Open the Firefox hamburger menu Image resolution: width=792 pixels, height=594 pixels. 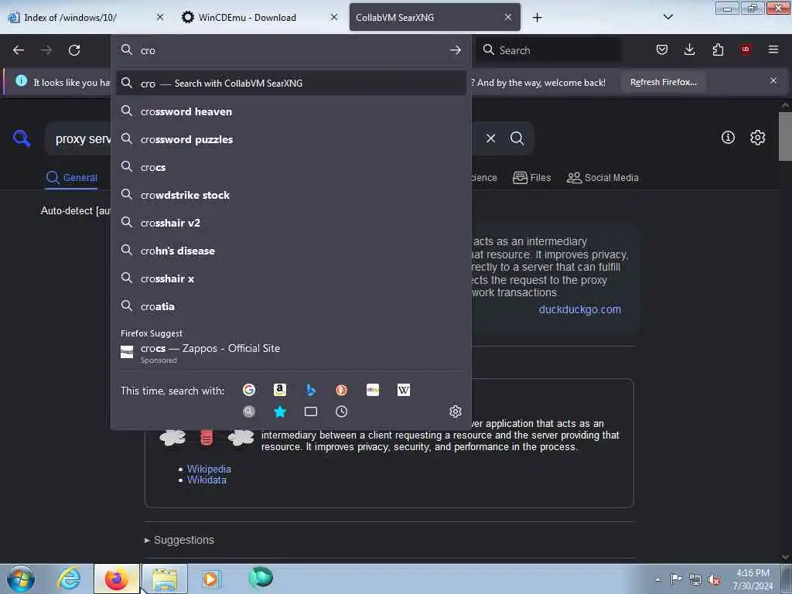(773, 49)
